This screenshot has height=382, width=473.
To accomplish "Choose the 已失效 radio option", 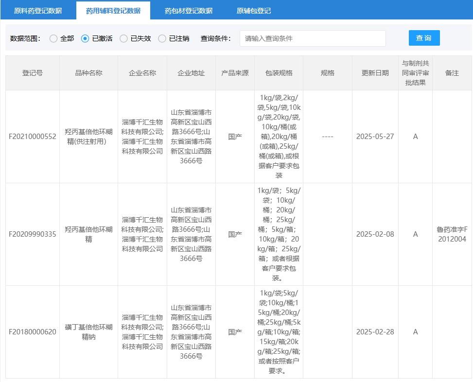I will [x=123, y=38].
